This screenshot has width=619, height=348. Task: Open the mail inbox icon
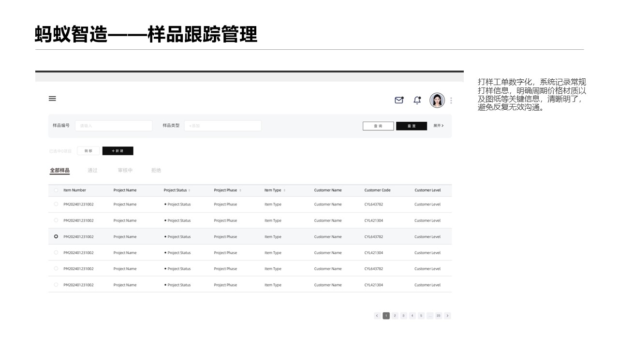click(x=399, y=100)
